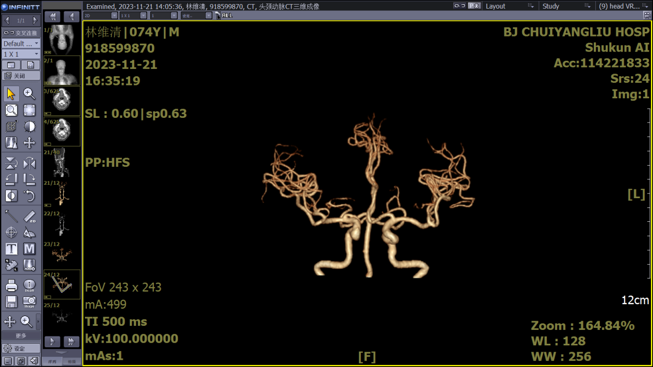Viewport: 653px width, 367px height.
Task: Open 设定 settings button
Action: click(x=21, y=348)
